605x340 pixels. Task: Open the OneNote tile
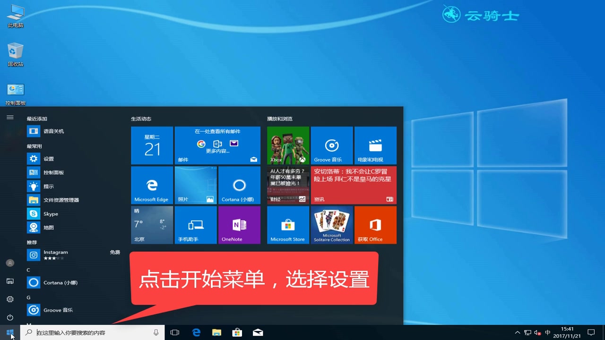tap(239, 225)
